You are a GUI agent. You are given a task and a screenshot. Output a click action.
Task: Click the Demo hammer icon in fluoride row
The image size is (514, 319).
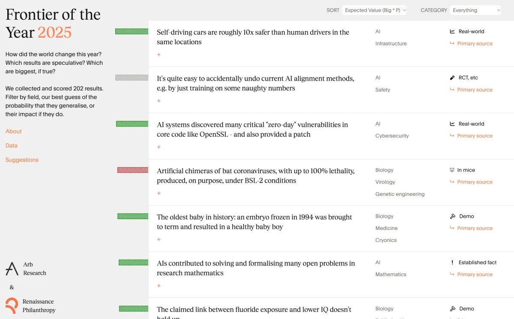click(452, 309)
